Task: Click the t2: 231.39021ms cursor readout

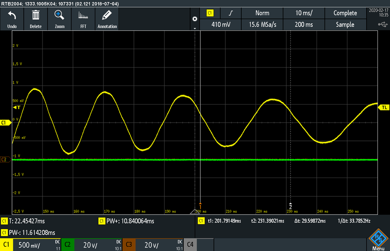Action: coord(268,221)
